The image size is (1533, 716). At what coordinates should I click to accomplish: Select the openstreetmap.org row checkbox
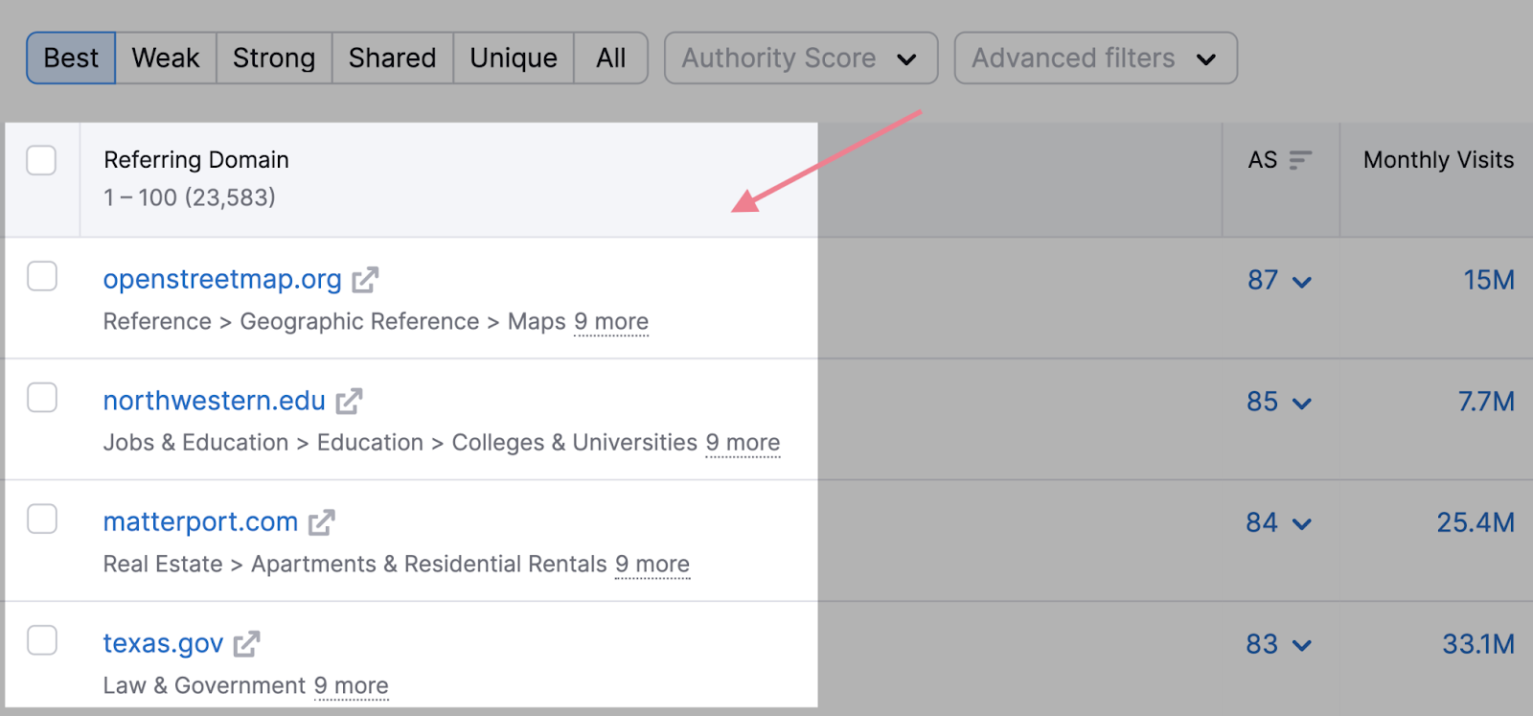[x=42, y=276]
